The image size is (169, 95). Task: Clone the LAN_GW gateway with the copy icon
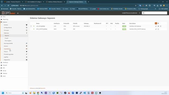click(x=161, y=26)
